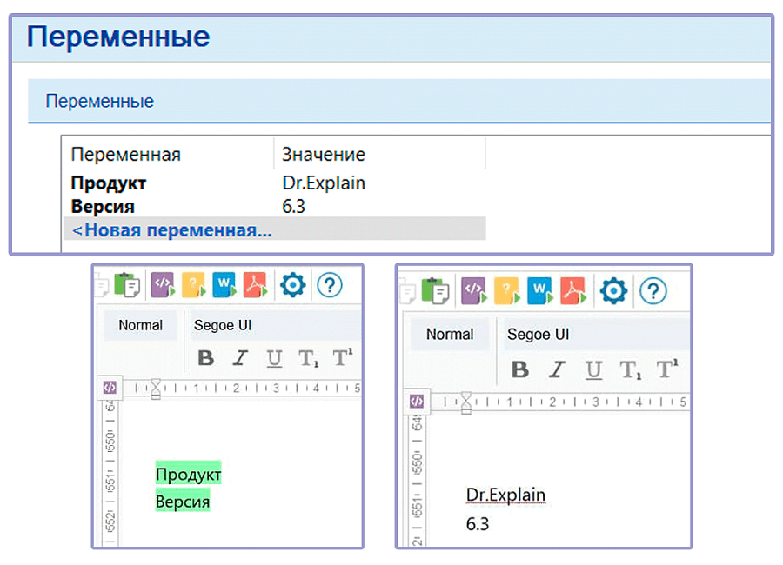The image size is (783, 565).
Task: Select the bold 'Продукт' variable in the table
Action: coord(109,183)
